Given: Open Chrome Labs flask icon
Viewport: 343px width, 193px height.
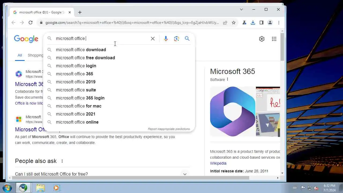Looking at the screenshot, I should [244, 23].
